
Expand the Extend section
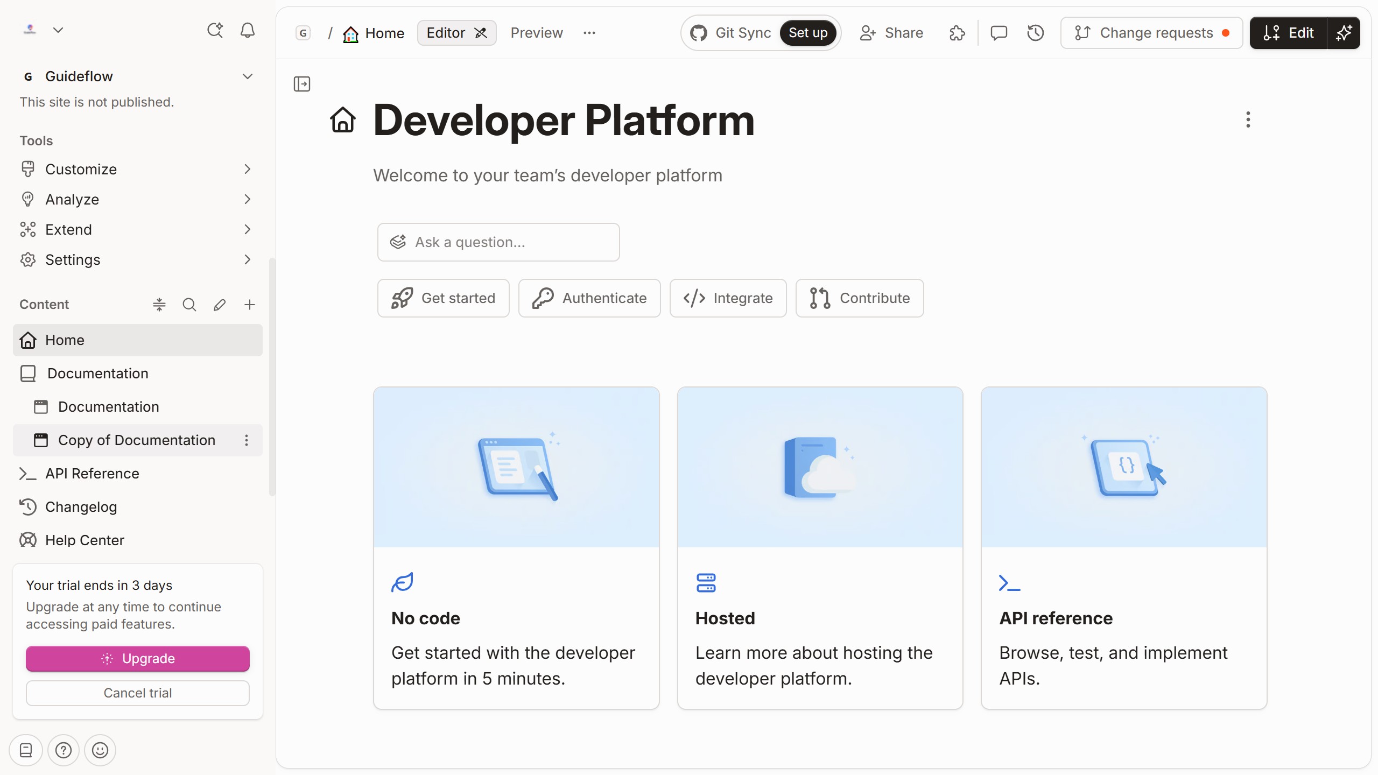point(248,229)
